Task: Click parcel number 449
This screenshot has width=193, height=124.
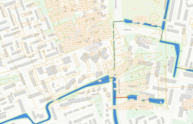Action: tap(45, 73)
